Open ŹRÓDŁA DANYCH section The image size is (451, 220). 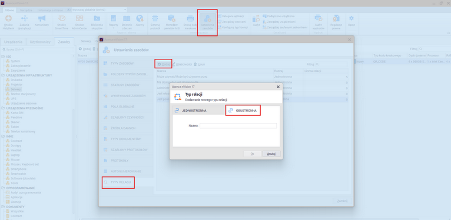coord(126,128)
